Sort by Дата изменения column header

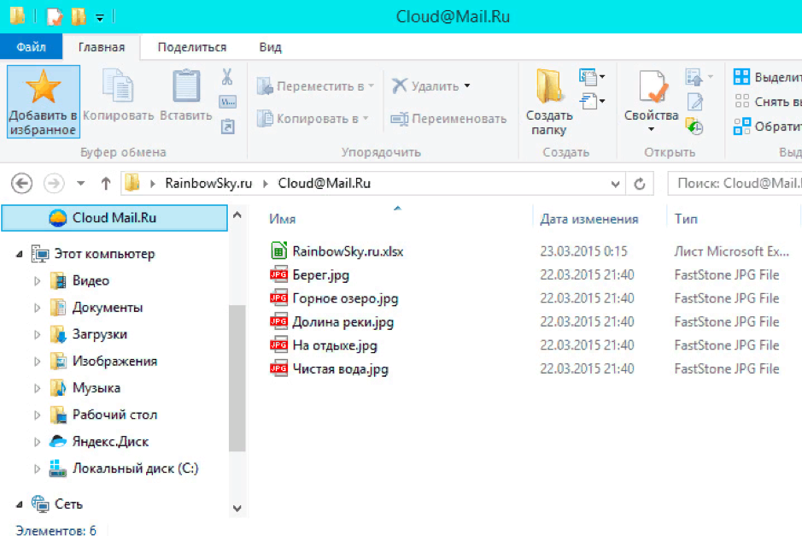[589, 219]
